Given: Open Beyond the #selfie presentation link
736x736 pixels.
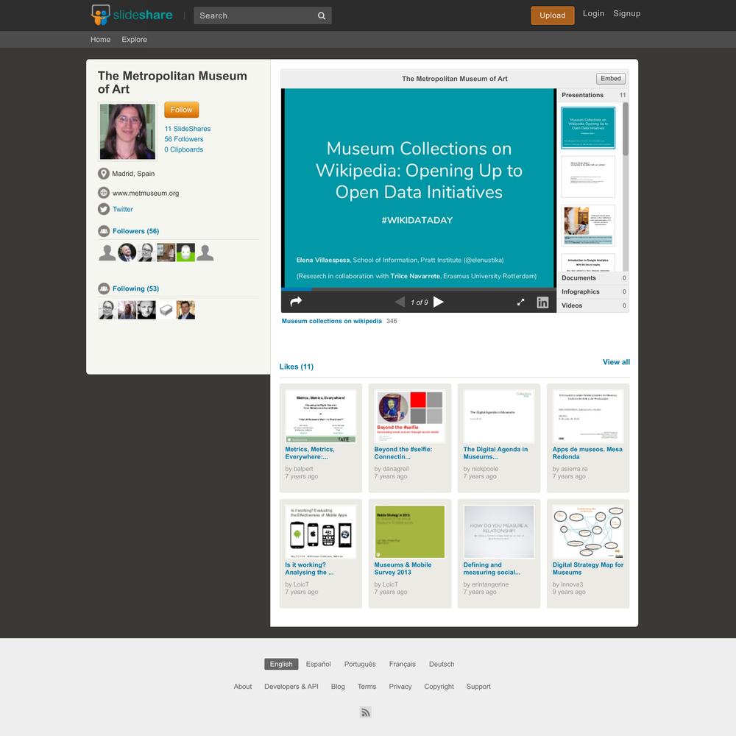Looking at the screenshot, I should [x=403, y=453].
